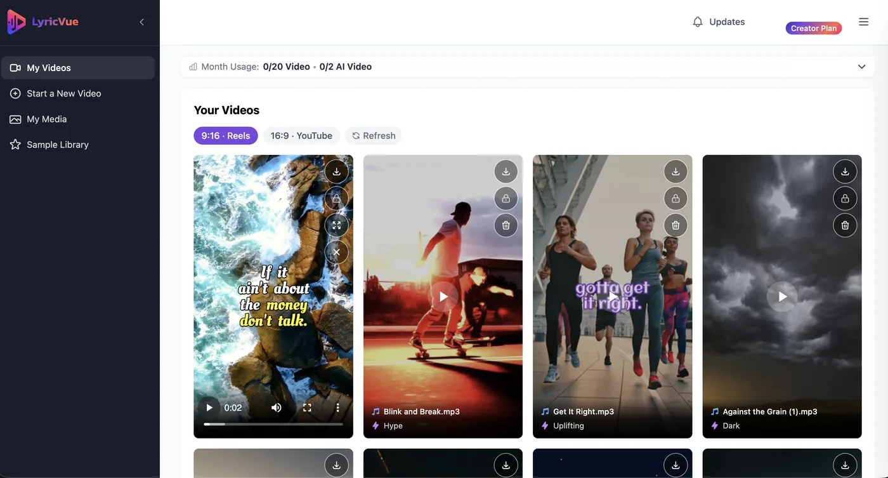Click the Hype mood label

pos(393,426)
